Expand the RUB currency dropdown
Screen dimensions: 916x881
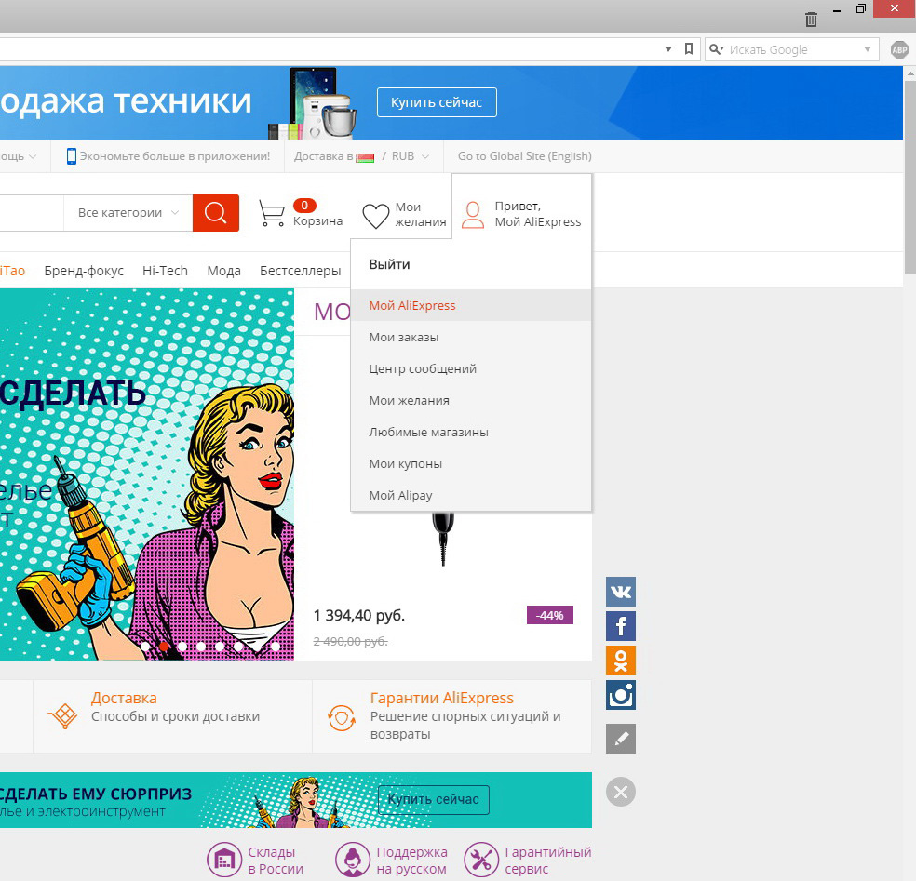coord(411,156)
